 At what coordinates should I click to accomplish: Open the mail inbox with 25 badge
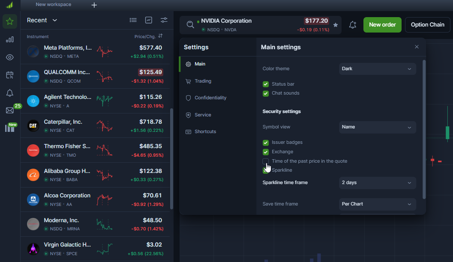pos(10,110)
